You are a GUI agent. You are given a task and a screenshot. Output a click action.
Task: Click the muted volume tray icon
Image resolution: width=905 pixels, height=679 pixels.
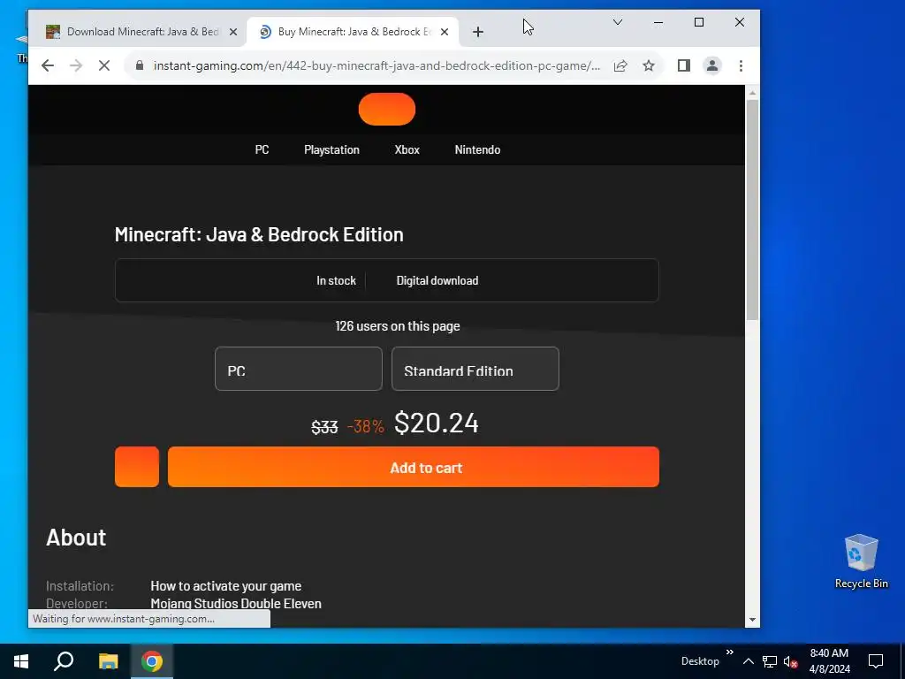pyautogui.click(x=790, y=661)
